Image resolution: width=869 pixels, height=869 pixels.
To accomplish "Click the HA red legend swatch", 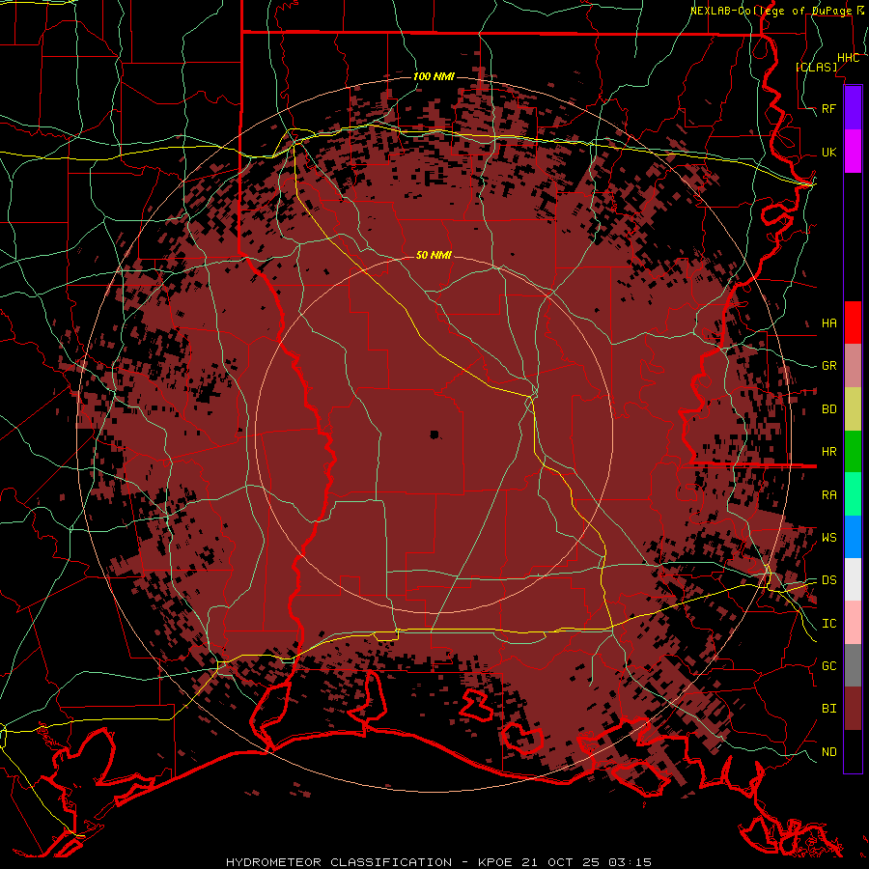I will pyautogui.click(x=853, y=322).
